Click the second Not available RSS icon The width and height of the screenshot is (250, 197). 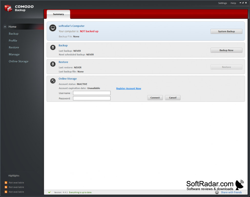[6, 187]
